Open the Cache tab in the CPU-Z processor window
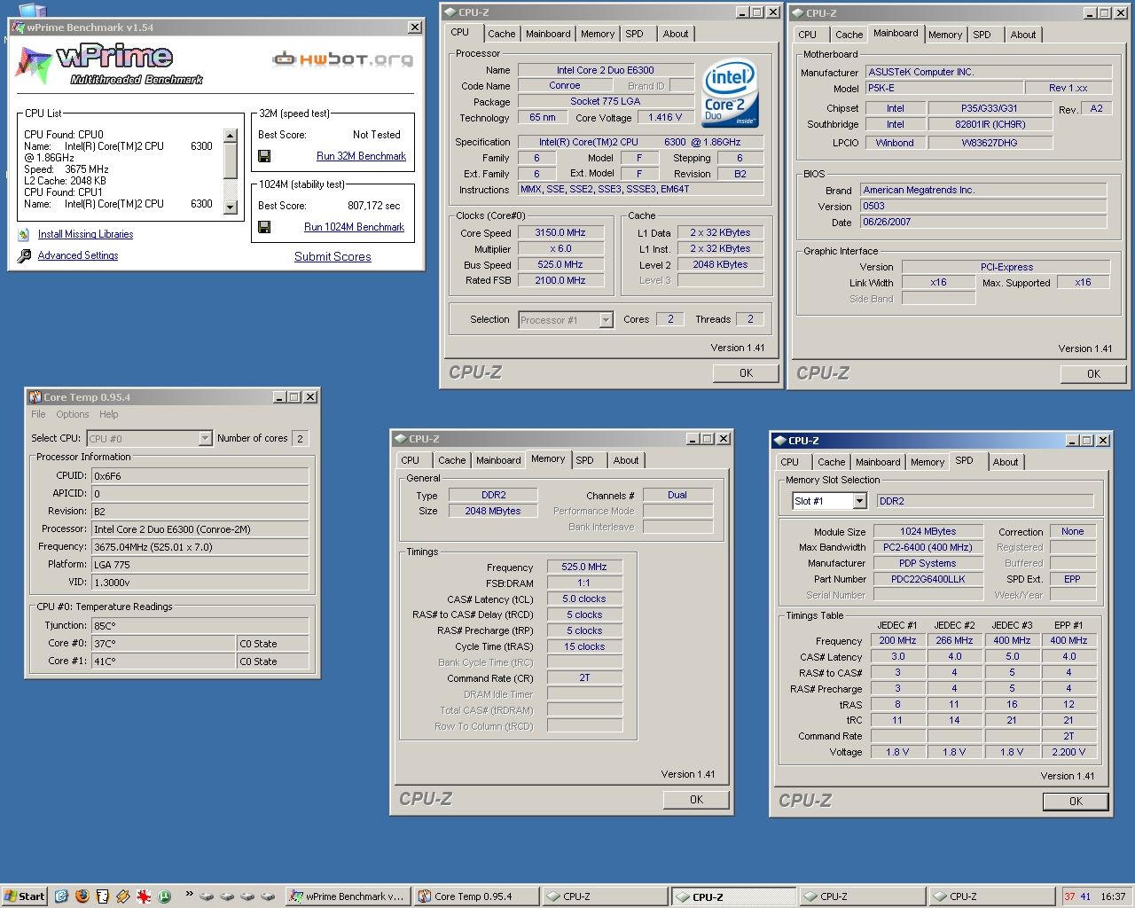 (501, 34)
